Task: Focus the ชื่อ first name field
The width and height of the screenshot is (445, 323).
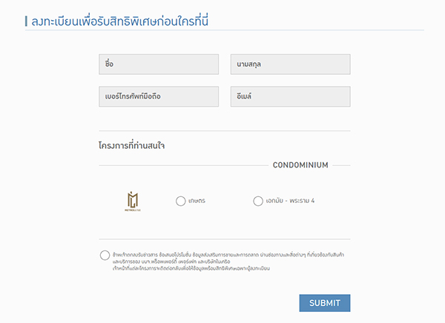Action: tap(158, 64)
